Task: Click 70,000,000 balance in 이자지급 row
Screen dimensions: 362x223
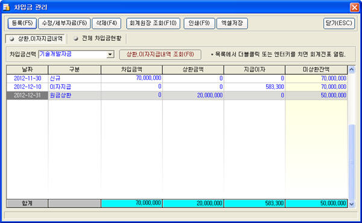Action: coord(316,87)
